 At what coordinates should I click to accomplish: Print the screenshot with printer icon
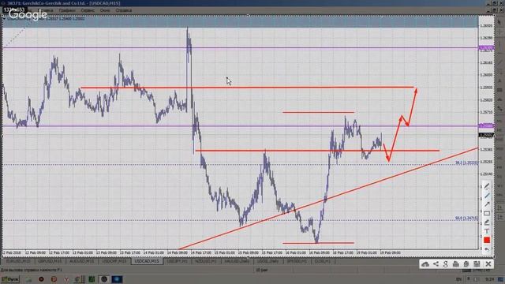[456, 264]
